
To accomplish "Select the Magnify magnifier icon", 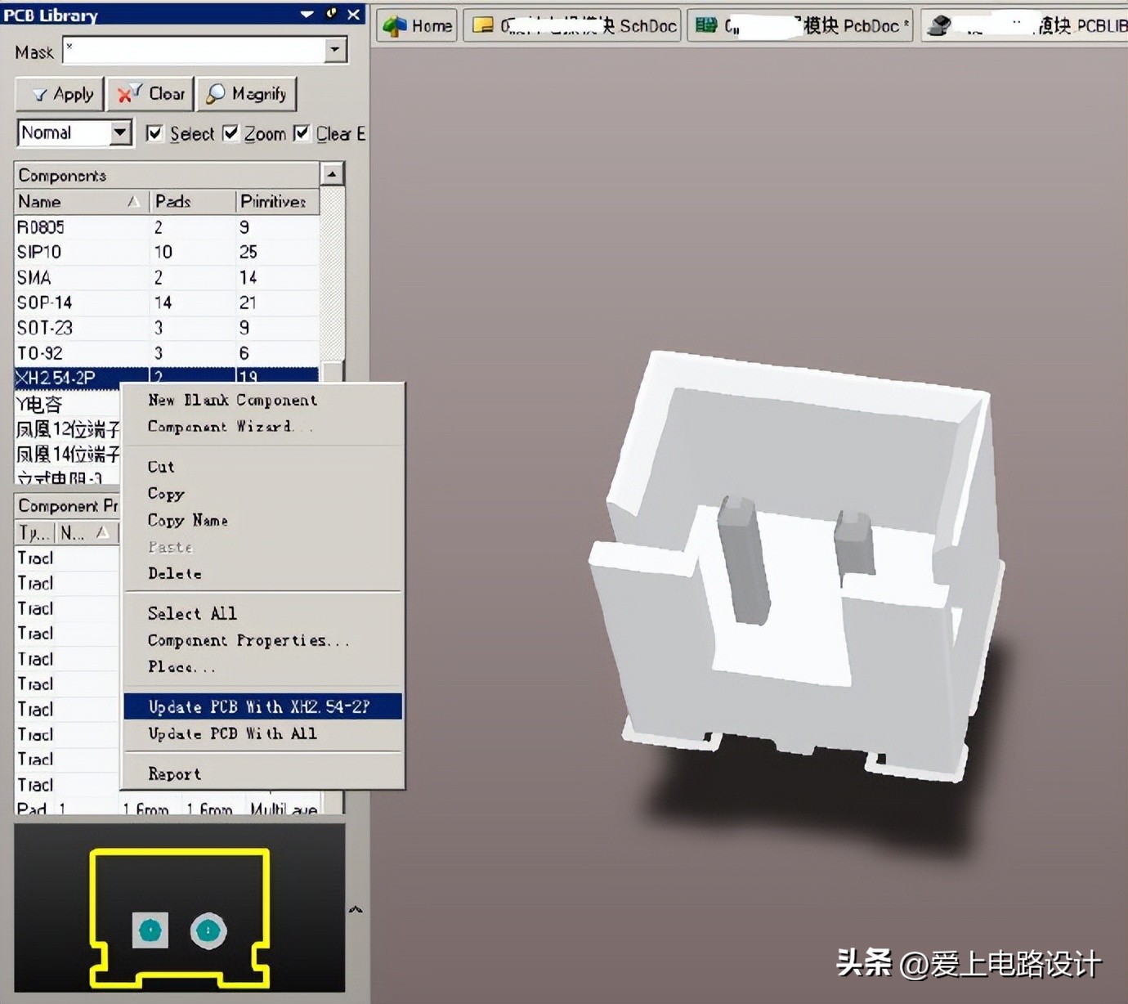I will point(216,93).
